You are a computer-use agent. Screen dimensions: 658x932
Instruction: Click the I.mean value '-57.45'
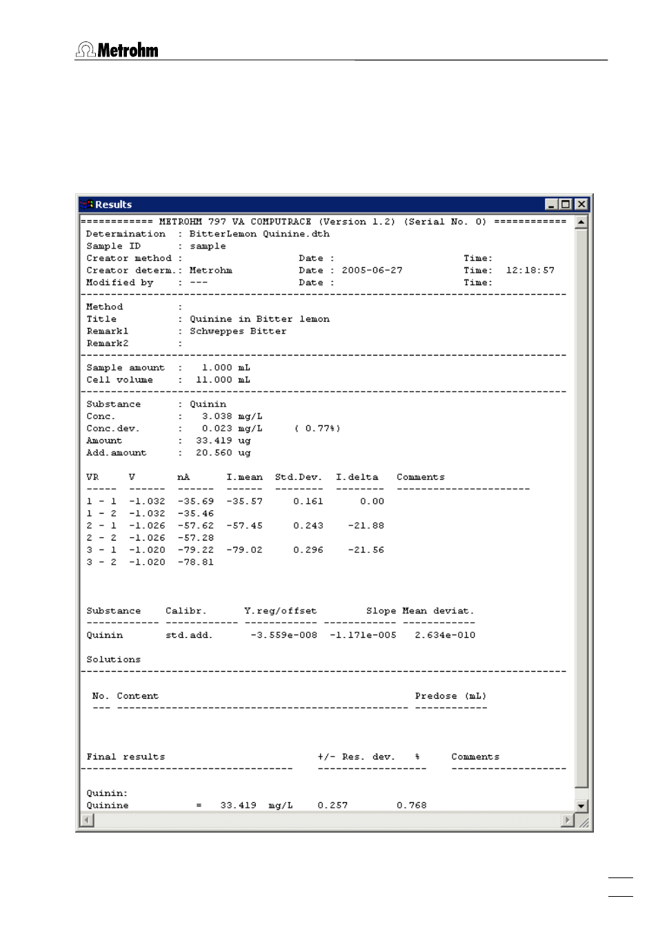(x=244, y=525)
